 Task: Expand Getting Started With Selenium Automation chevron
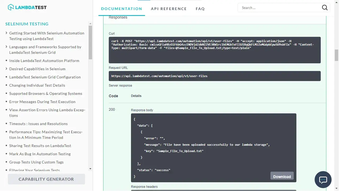click(6, 33)
